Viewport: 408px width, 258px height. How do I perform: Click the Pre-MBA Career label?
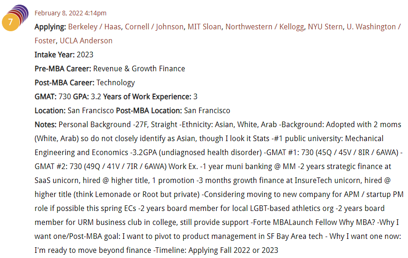point(63,69)
